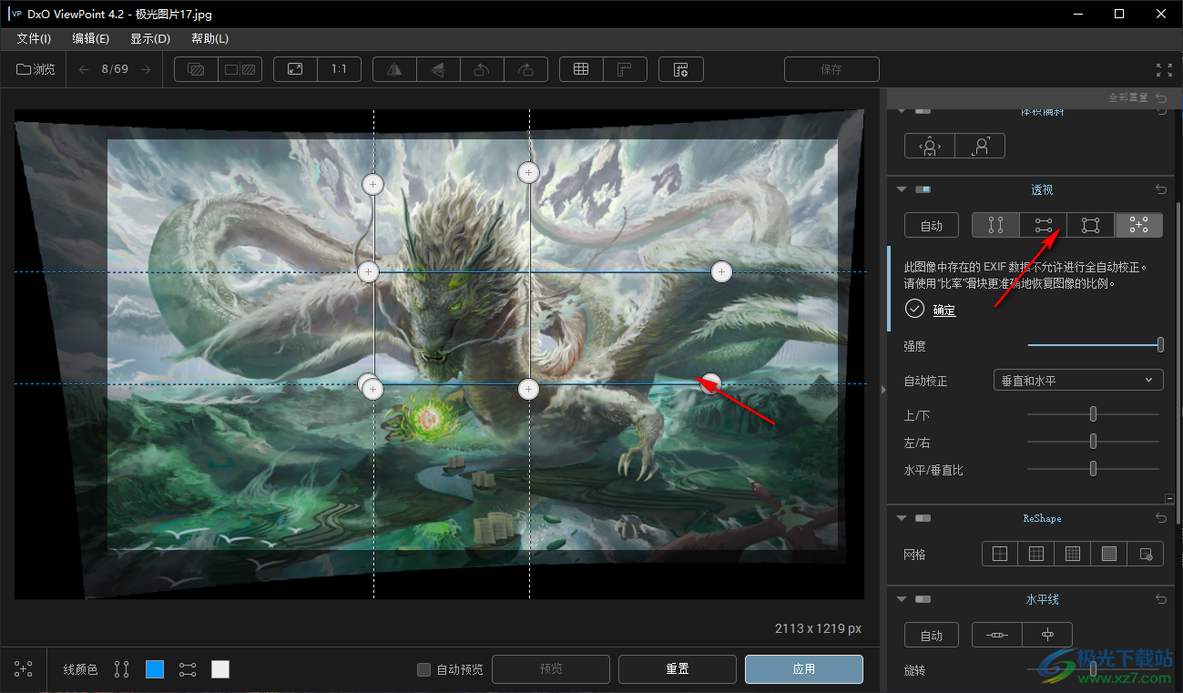Image resolution: width=1183 pixels, height=693 pixels.
Task: Collapse the 透视 panel
Action: point(903,189)
